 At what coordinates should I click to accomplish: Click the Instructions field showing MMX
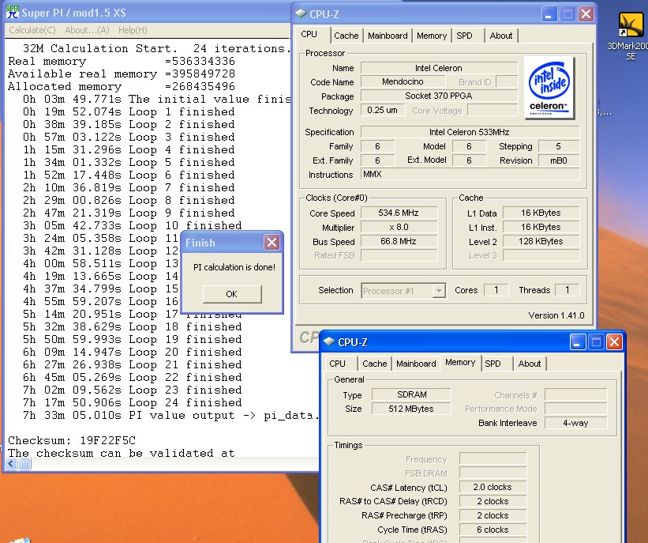click(x=470, y=174)
